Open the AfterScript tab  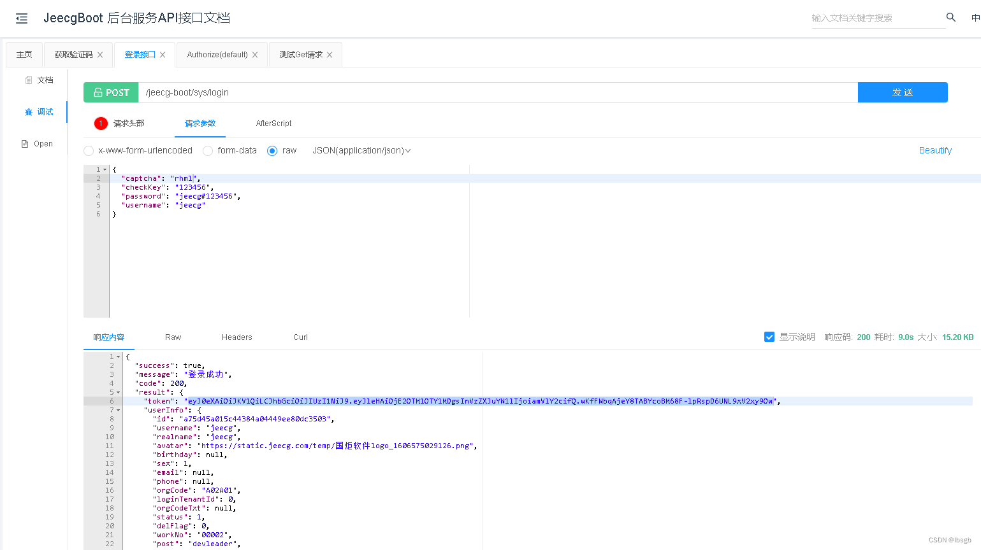tap(274, 123)
